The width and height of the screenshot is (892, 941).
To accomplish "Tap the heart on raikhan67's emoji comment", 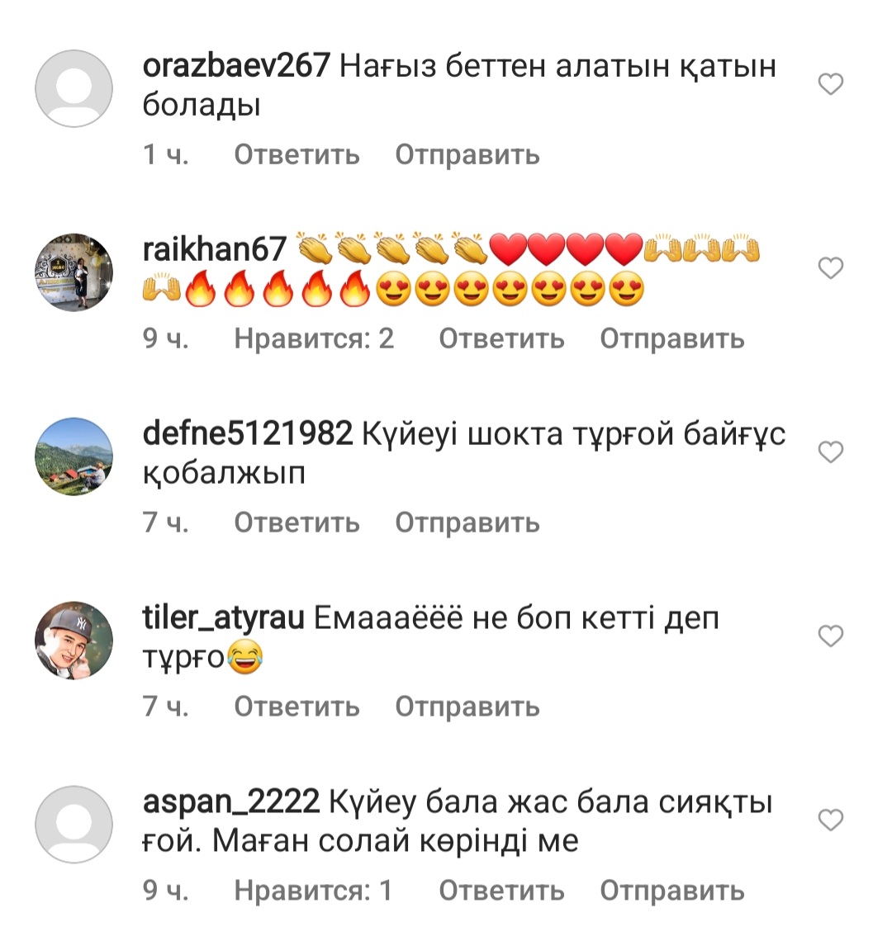I will click(x=831, y=267).
